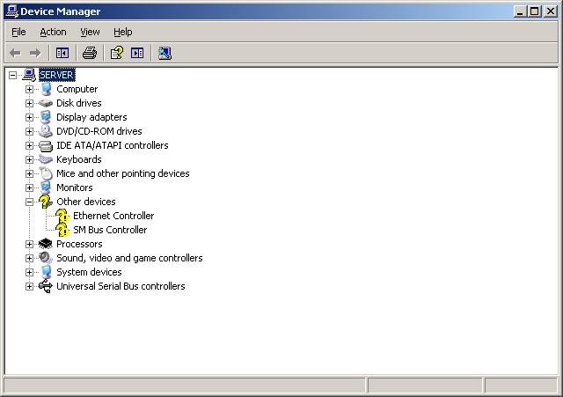This screenshot has width=563, height=397.
Task: Click the Processors chip icon
Action: click(x=46, y=244)
